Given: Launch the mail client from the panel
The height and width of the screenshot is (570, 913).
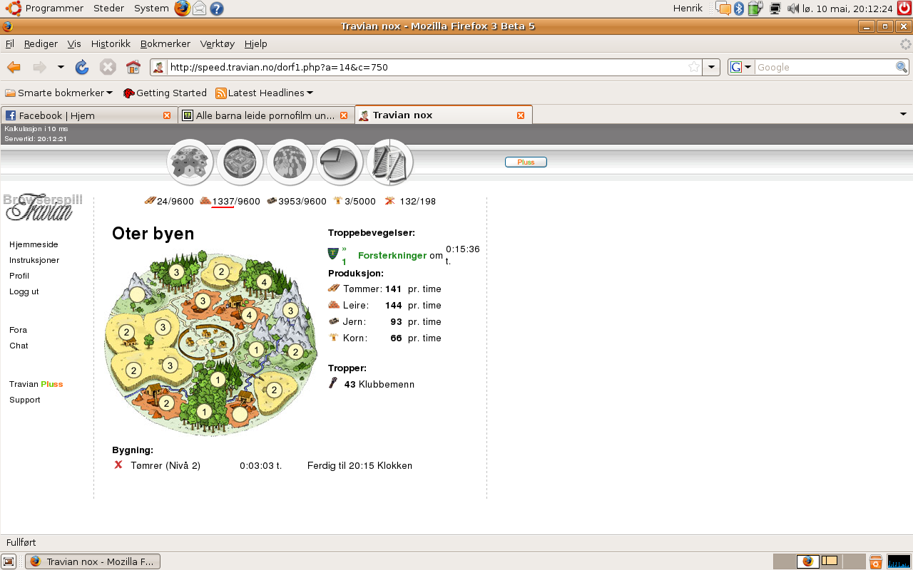Looking at the screenshot, I should 200,9.
